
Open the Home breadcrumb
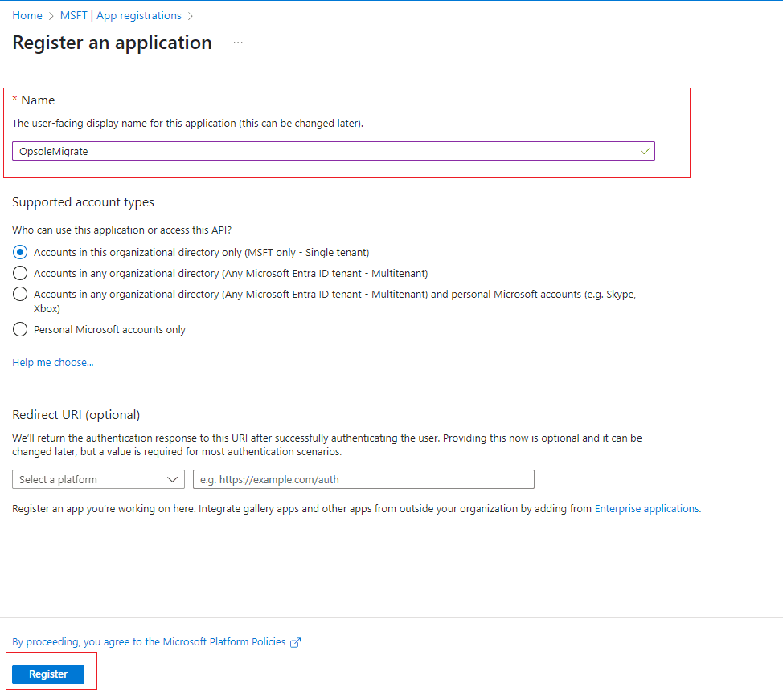(27, 15)
